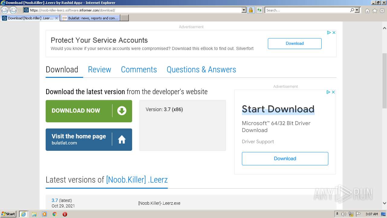The width and height of the screenshot is (387, 218).
Task: Close the top banner ad
Action: click(334, 32)
